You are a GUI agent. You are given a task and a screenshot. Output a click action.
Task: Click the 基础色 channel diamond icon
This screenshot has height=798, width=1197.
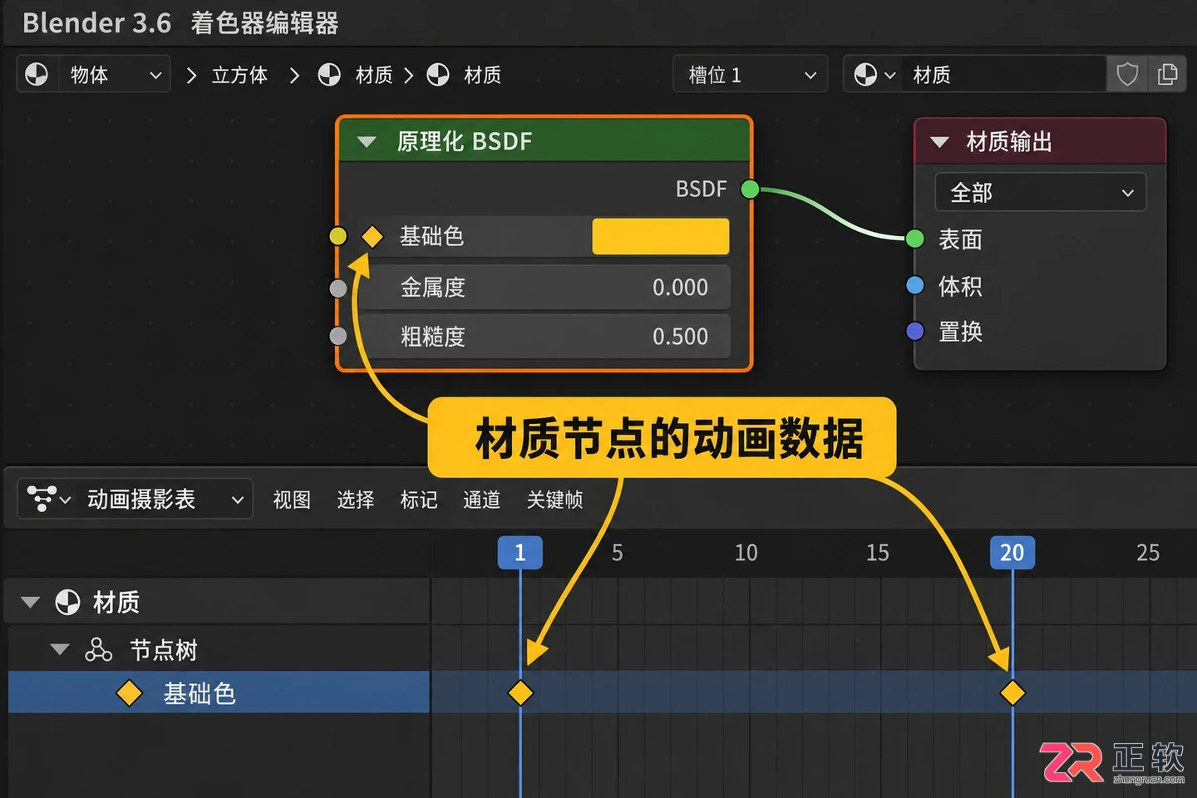coord(130,693)
